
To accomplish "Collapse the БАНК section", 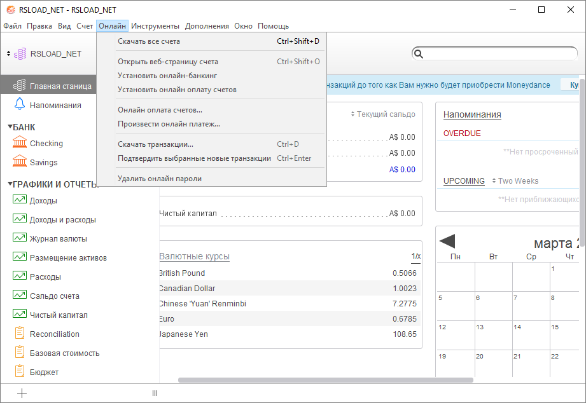I will coord(10,126).
